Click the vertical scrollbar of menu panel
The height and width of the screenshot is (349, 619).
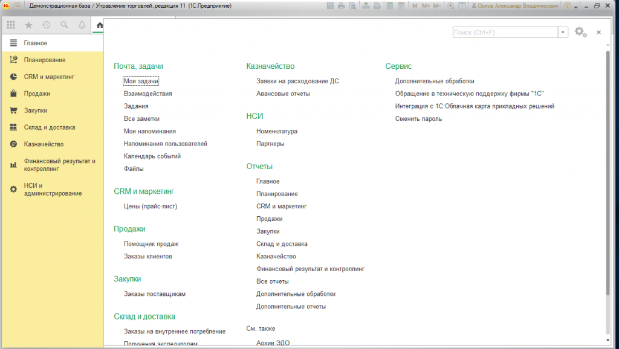tap(608, 173)
